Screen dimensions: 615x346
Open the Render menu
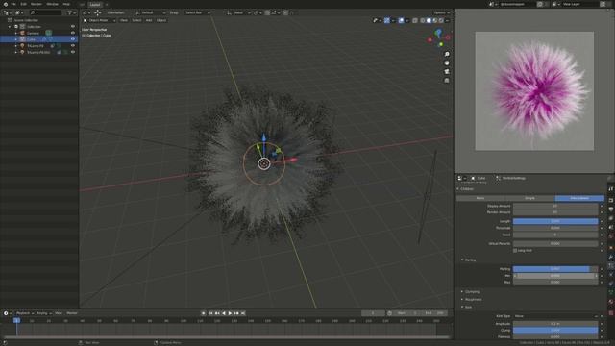[37, 4]
